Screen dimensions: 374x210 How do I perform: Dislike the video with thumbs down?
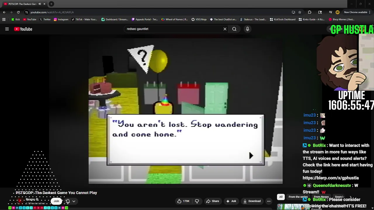tap(197, 201)
